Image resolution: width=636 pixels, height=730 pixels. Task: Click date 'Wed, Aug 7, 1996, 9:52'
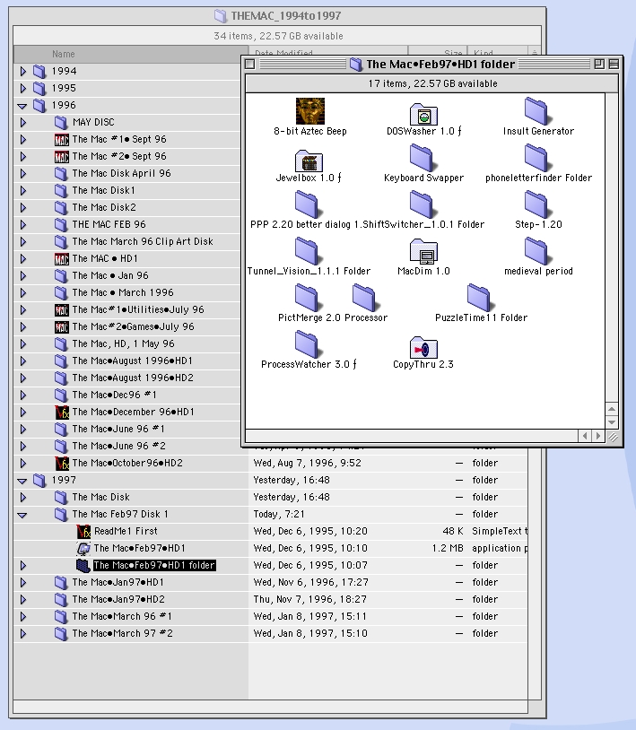pyautogui.click(x=308, y=464)
